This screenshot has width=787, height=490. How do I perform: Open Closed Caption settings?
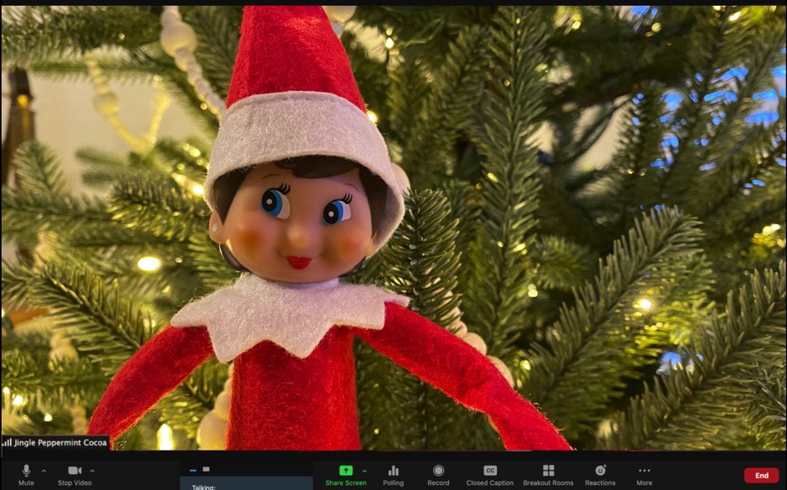pos(490,475)
